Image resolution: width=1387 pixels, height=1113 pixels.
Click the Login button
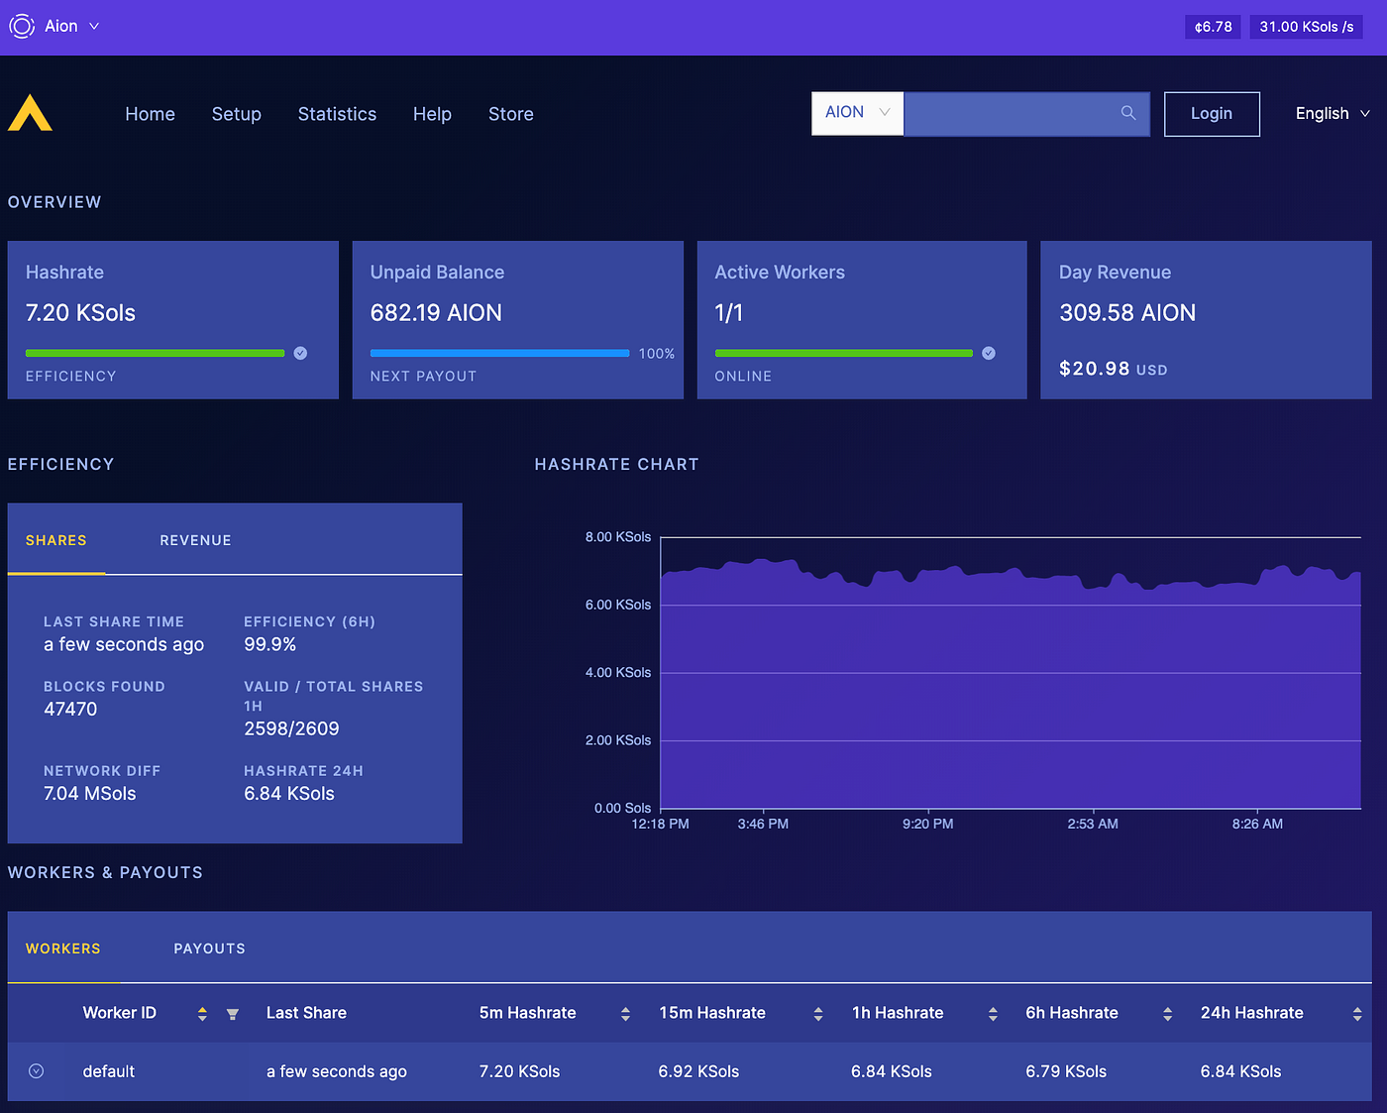1212,113
